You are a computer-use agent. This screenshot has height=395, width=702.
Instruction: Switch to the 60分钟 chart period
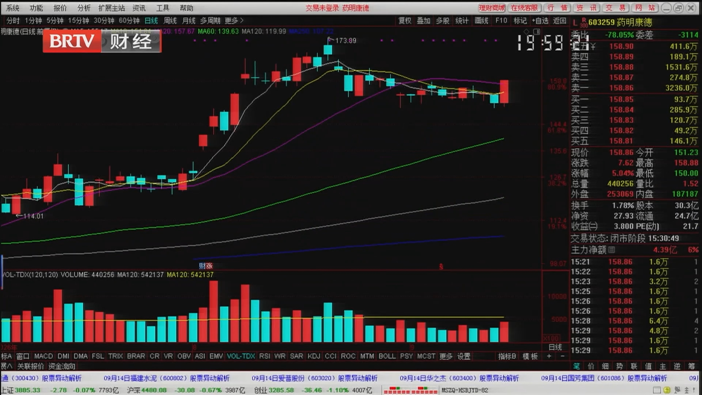[129, 20]
